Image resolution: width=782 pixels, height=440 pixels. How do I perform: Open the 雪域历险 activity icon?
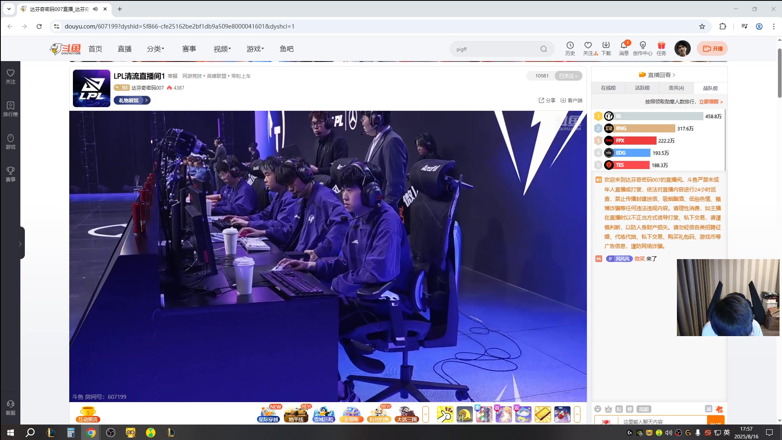pos(324,414)
